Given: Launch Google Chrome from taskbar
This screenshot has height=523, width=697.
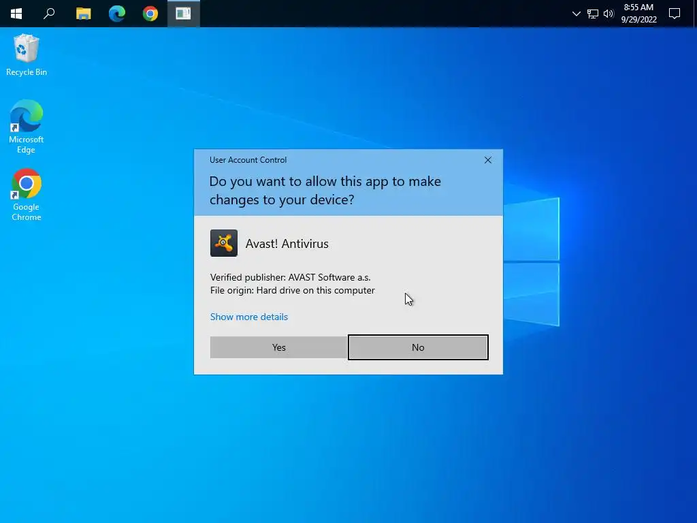Looking at the screenshot, I should 150,14.
